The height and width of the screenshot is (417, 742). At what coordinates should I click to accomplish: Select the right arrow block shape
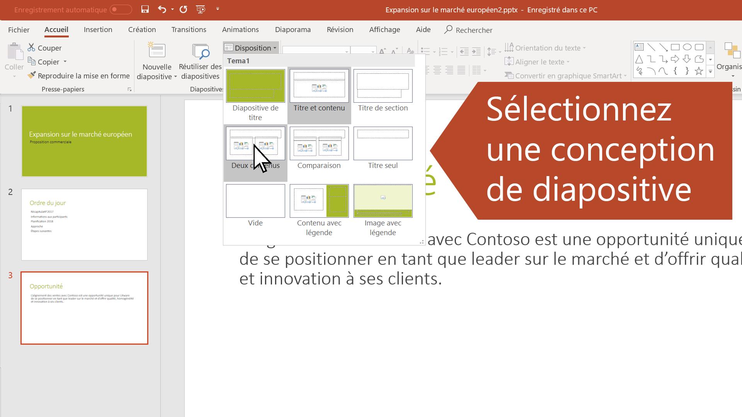[x=675, y=59]
